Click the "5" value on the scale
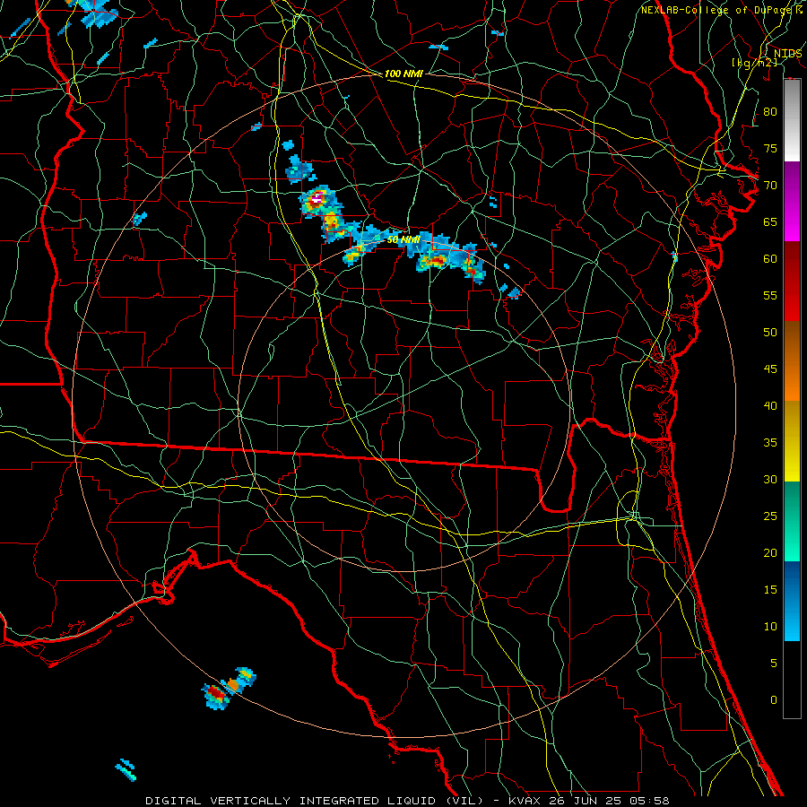 pos(774,663)
